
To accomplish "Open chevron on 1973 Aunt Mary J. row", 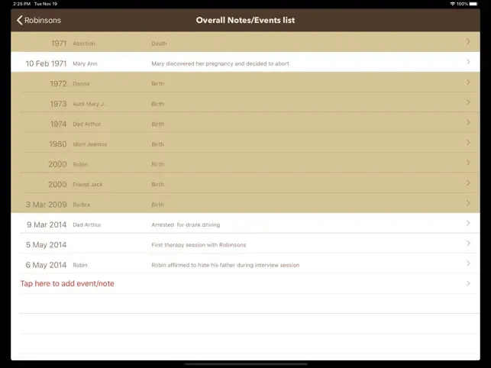I will [468, 102].
